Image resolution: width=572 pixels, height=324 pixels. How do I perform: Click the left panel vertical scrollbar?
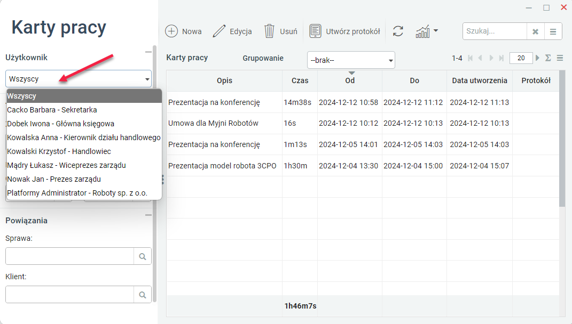(x=154, y=174)
